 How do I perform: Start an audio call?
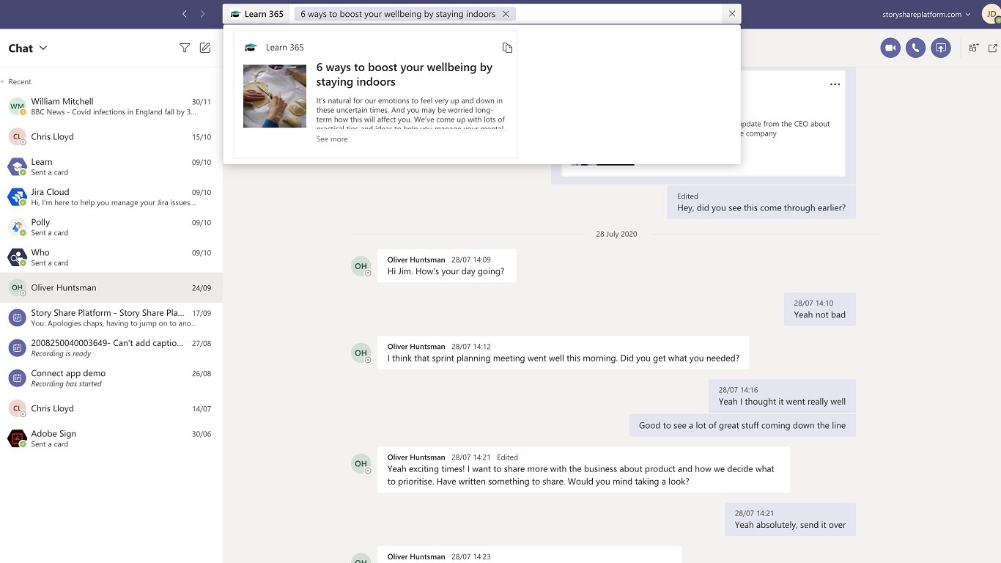pos(915,48)
